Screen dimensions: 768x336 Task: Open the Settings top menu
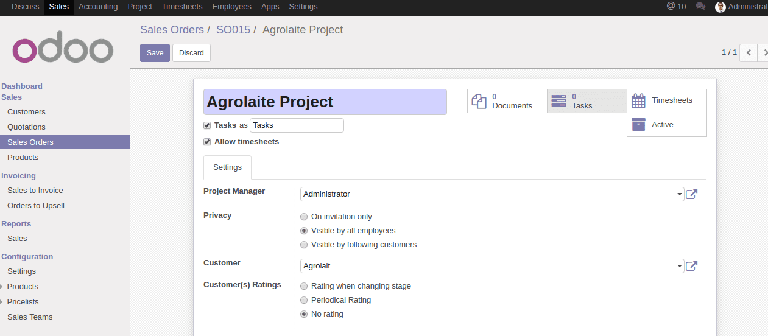click(x=303, y=7)
